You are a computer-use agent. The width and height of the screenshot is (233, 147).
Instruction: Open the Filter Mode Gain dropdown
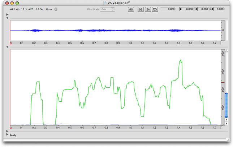point(108,9)
